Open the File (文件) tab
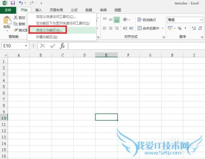This screenshot has width=205, height=159. click(x=8, y=10)
